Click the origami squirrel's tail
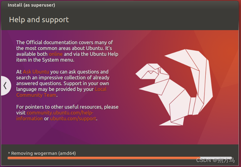This screenshot has height=167, width=241. tap(200, 77)
